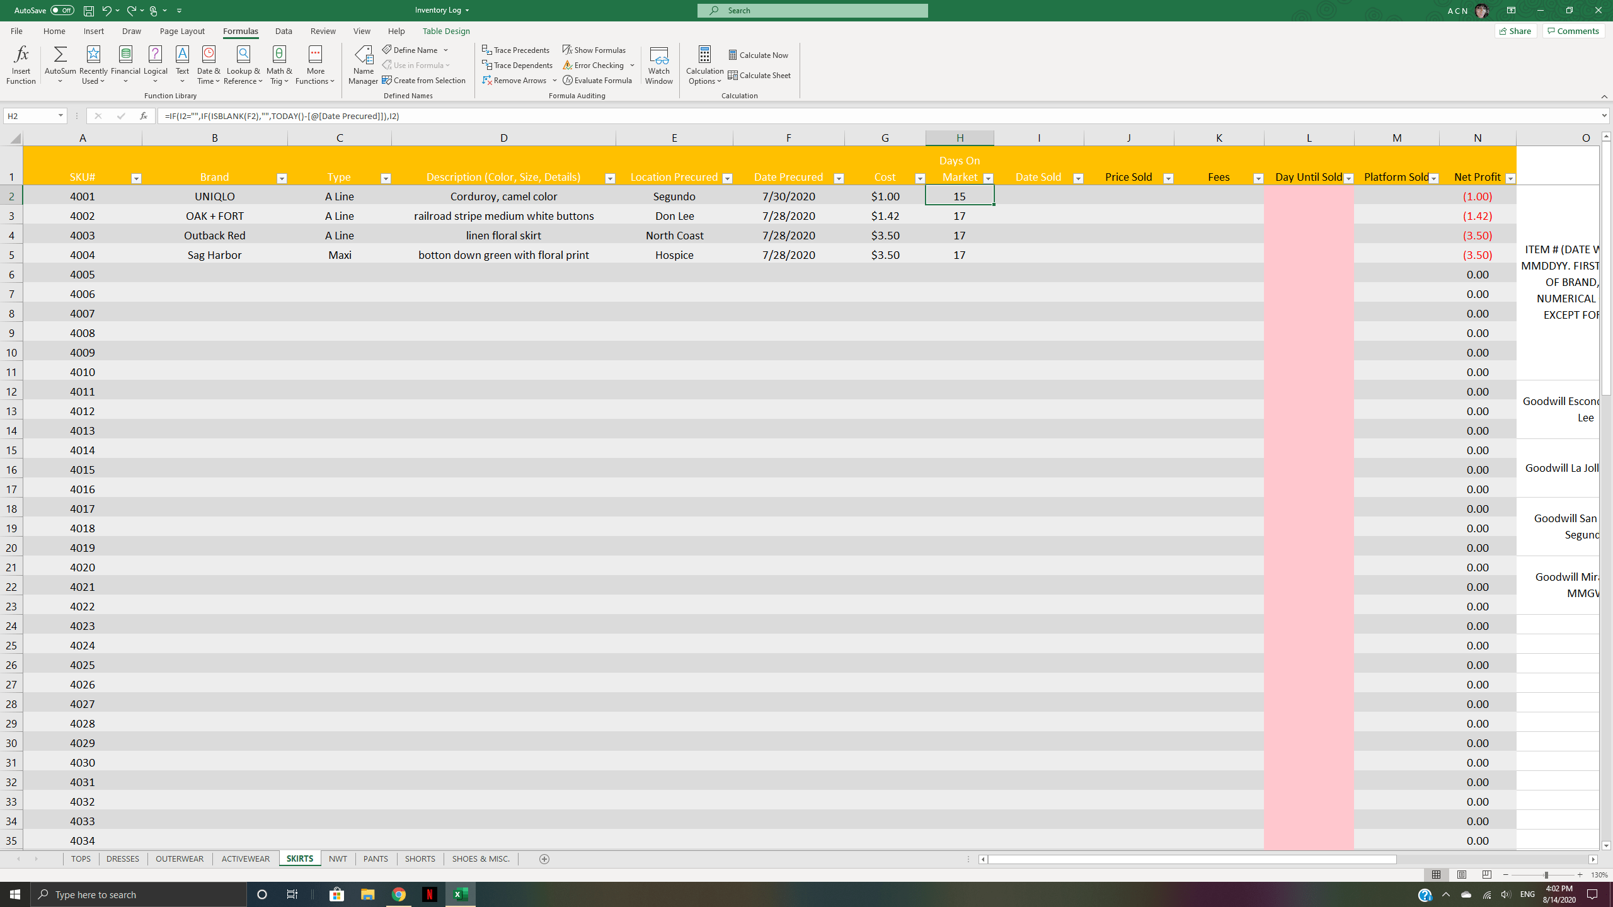Click zoom in plus button
The image size is (1613, 907).
tap(1580, 875)
